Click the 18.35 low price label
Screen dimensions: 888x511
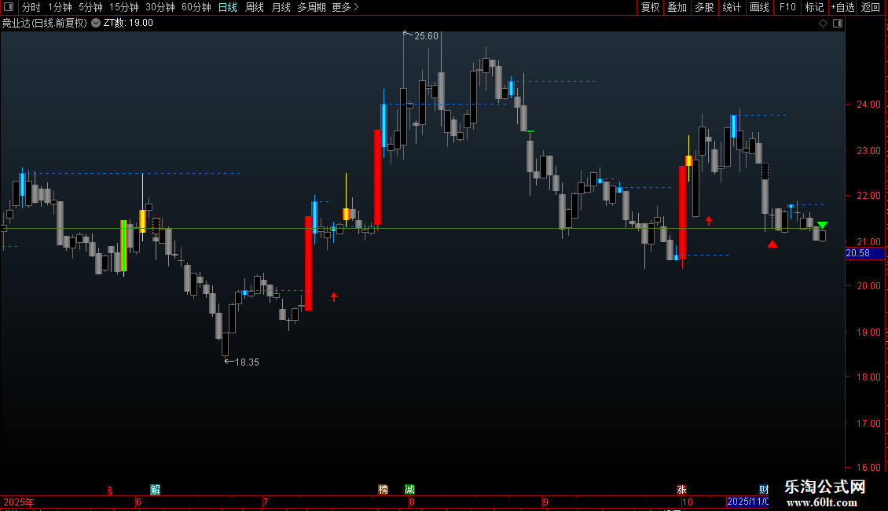pyautogui.click(x=247, y=362)
